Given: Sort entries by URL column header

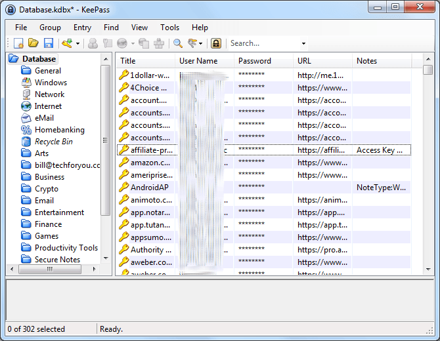Looking at the screenshot, I should click(x=322, y=61).
